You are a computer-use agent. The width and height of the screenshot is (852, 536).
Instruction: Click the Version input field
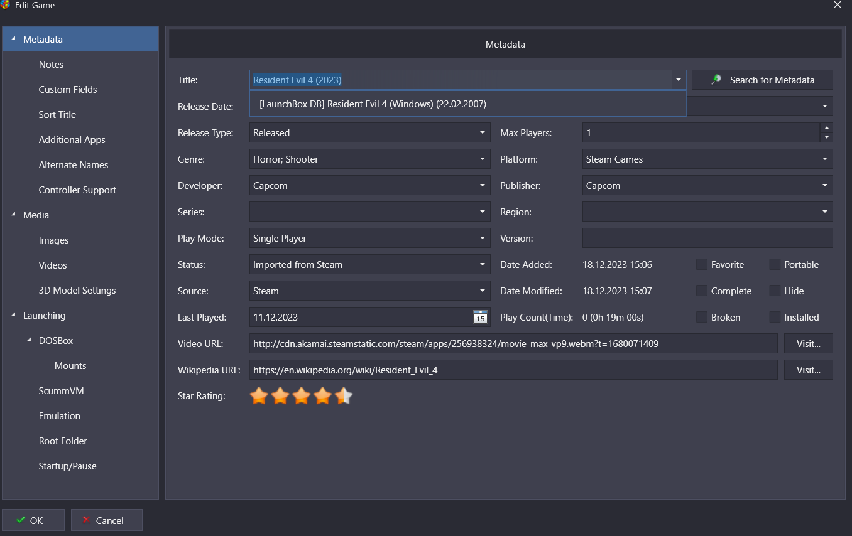tap(707, 239)
